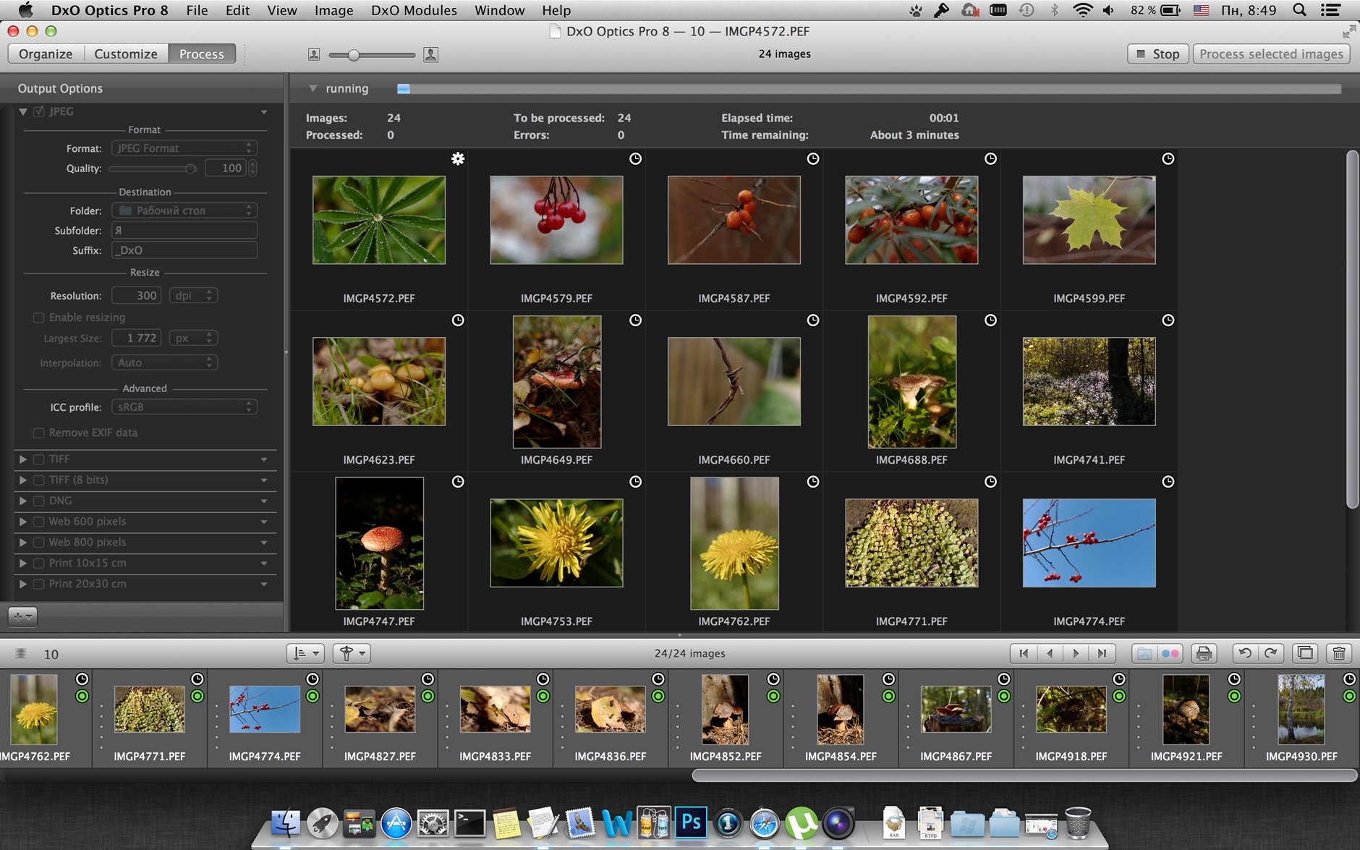Open Photoshop from the dock
Screen dimensions: 1360x850
691,823
